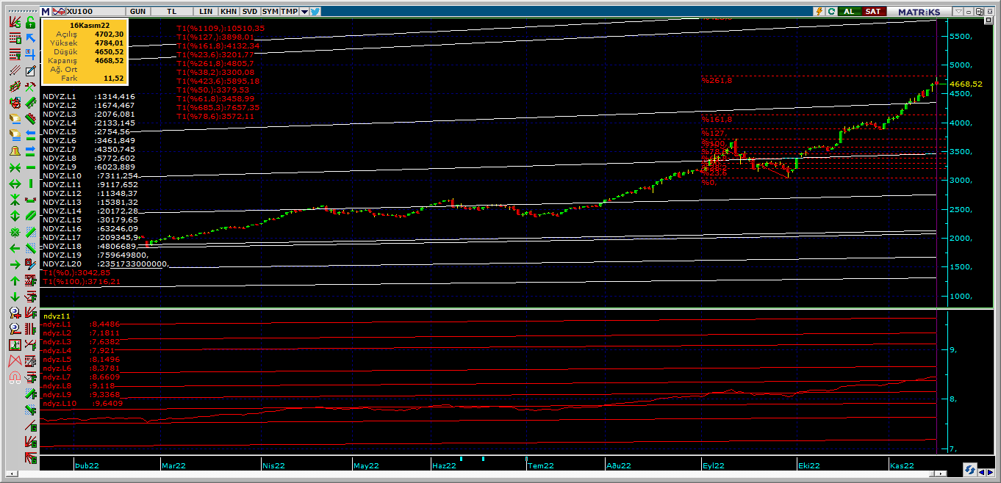Toggle the LIN scale button
This screenshot has height=483, width=1001.
pos(207,12)
